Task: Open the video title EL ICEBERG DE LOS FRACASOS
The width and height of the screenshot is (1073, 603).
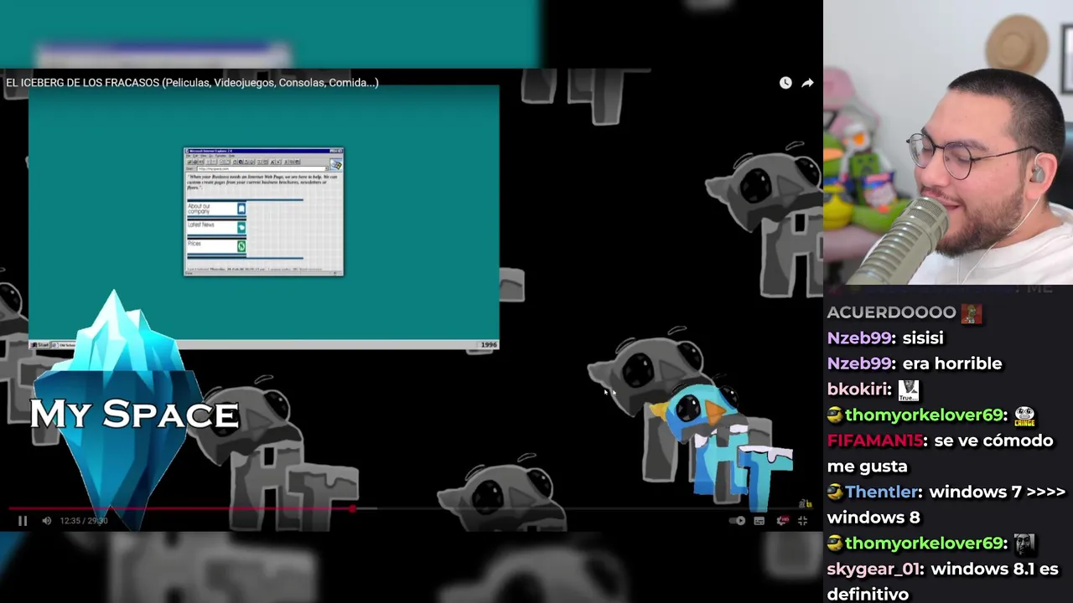Action: click(x=192, y=82)
